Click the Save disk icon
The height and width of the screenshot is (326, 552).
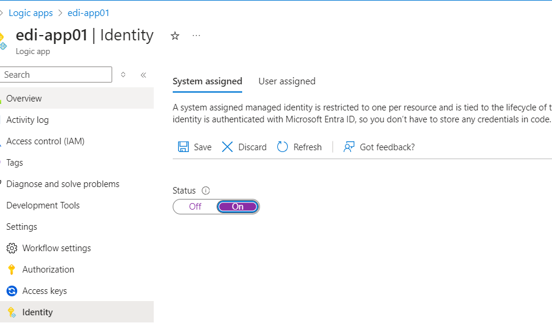[x=183, y=147]
